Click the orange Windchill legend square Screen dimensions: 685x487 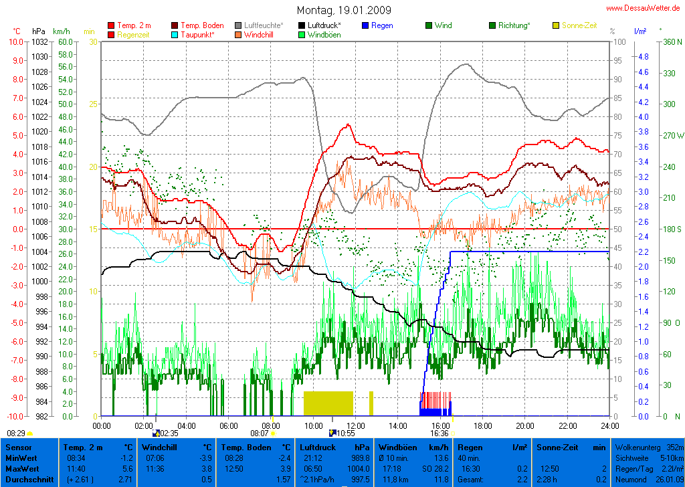tap(238, 35)
